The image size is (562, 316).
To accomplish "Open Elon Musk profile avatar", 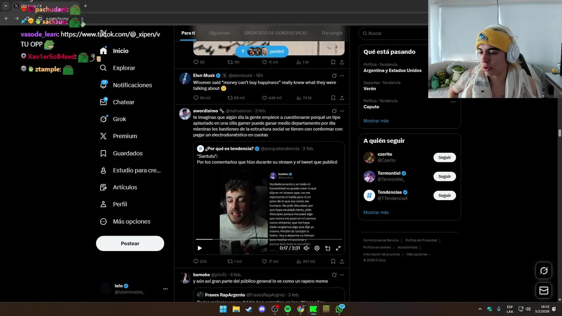I will pyautogui.click(x=185, y=78).
